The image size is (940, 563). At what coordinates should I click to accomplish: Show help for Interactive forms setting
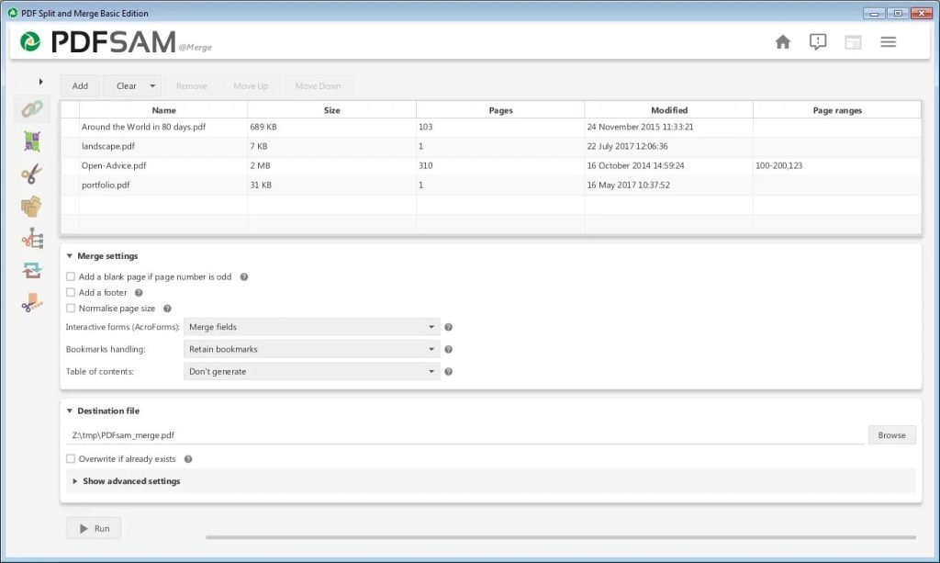coord(448,327)
